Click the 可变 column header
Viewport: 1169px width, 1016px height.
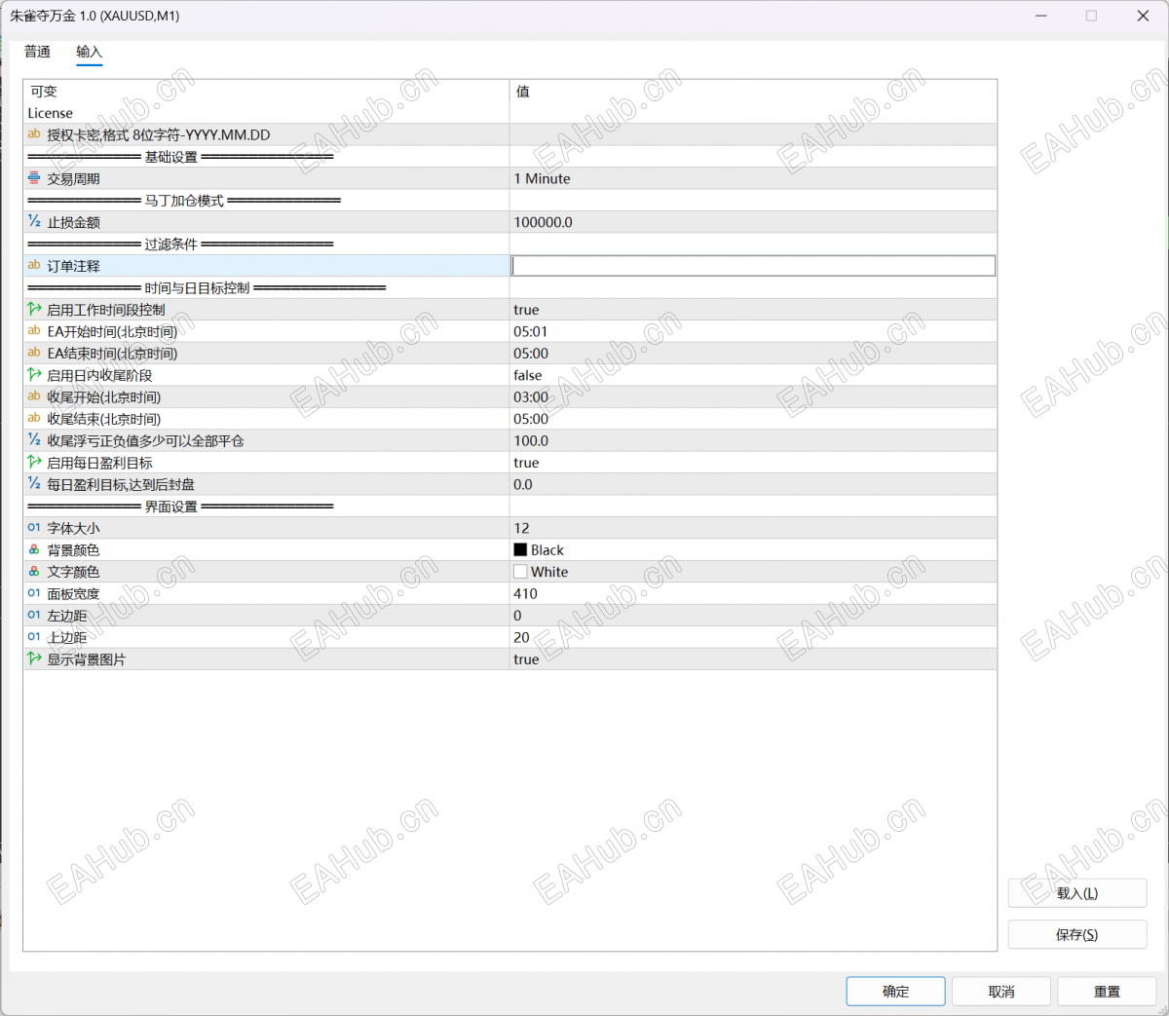(266, 91)
